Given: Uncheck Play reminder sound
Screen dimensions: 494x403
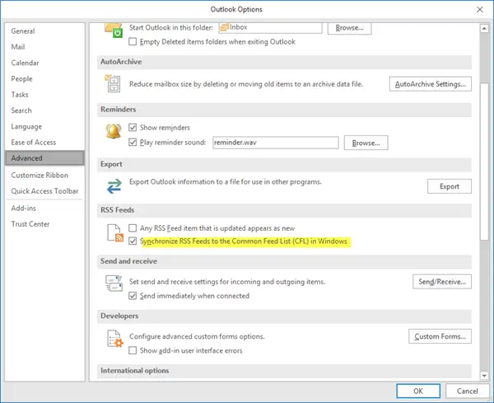Looking at the screenshot, I should pos(133,143).
